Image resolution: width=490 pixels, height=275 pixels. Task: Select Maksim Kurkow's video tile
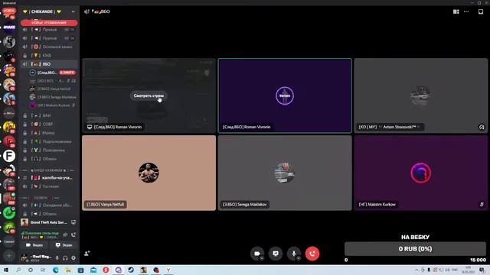point(420,173)
